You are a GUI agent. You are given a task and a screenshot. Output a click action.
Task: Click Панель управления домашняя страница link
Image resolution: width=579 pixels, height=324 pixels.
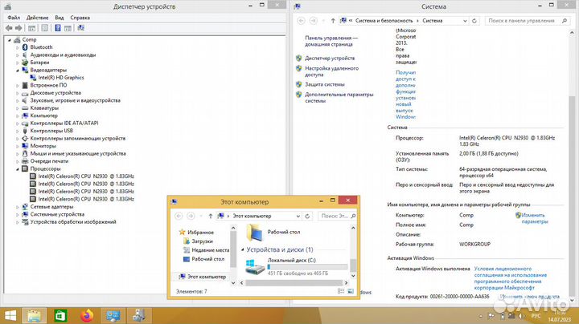(331, 41)
